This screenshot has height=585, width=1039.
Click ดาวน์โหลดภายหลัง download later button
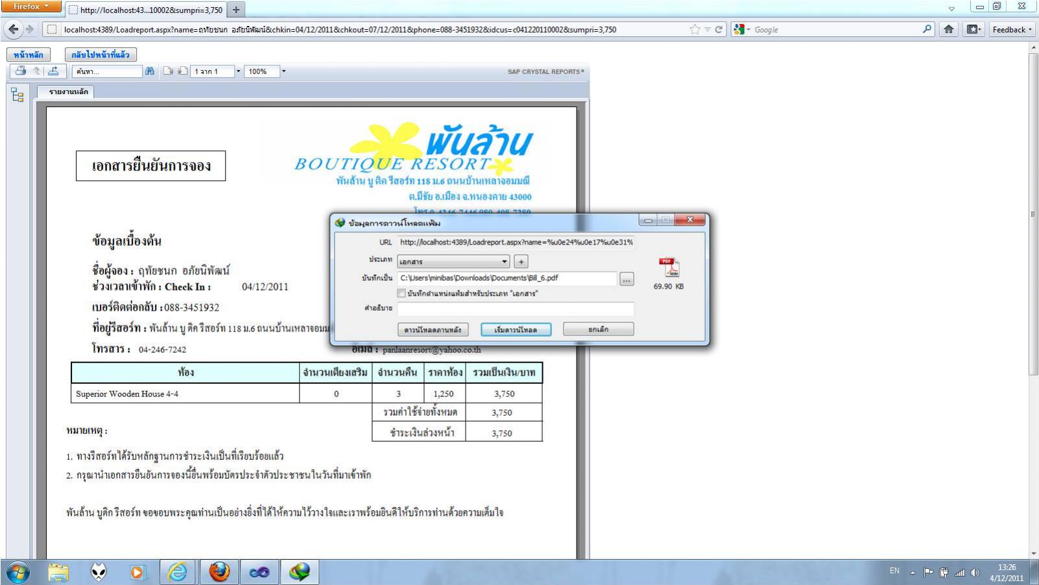pos(433,329)
